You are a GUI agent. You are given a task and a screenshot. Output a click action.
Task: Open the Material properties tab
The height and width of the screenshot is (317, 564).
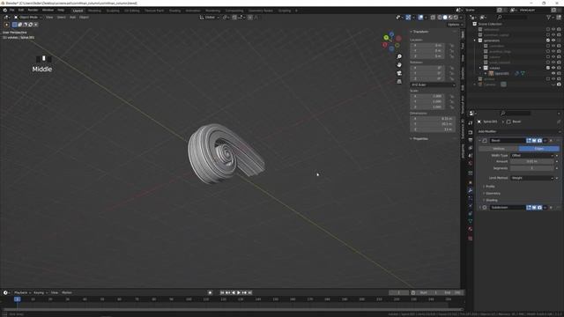pyautogui.click(x=470, y=229)
